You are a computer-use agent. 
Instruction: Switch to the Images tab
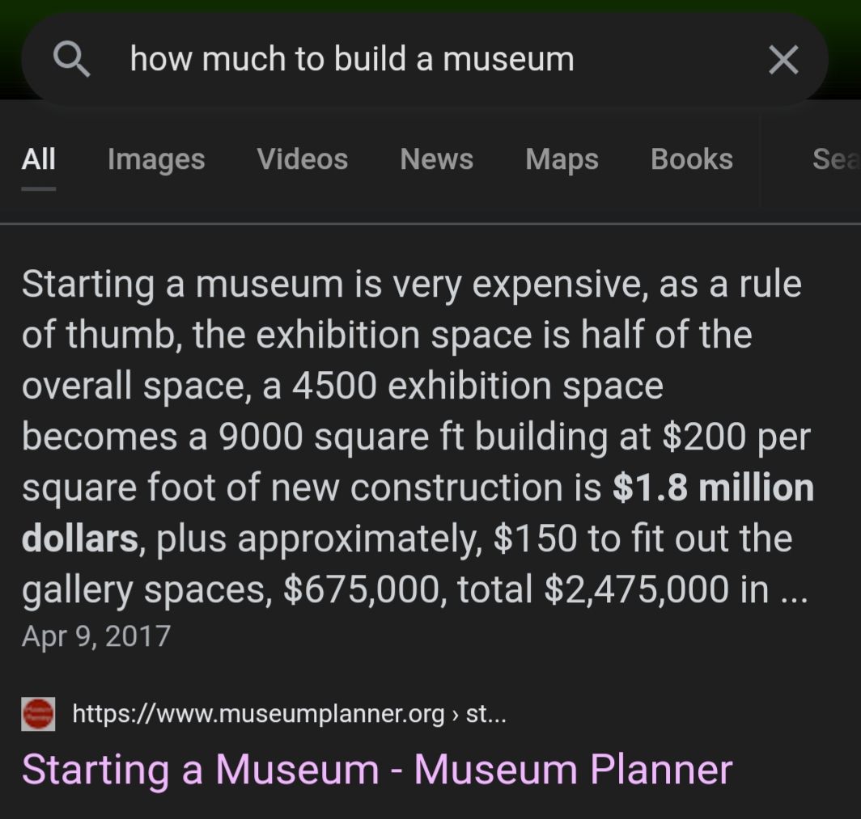(156, 159)
